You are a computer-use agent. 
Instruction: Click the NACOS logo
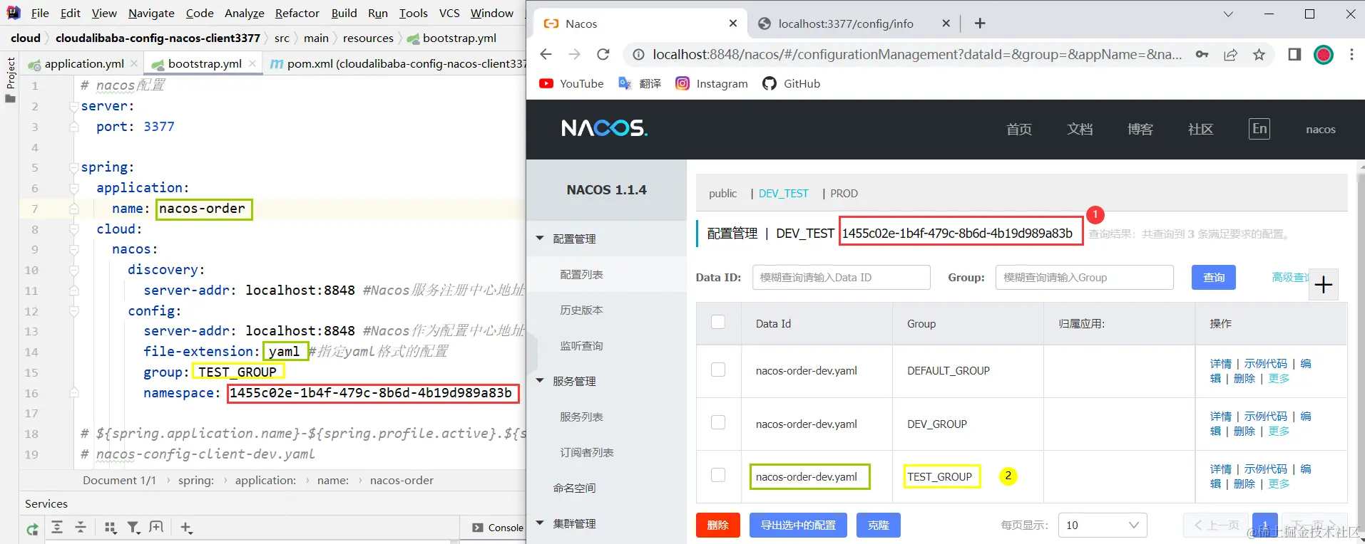point(604,128)
